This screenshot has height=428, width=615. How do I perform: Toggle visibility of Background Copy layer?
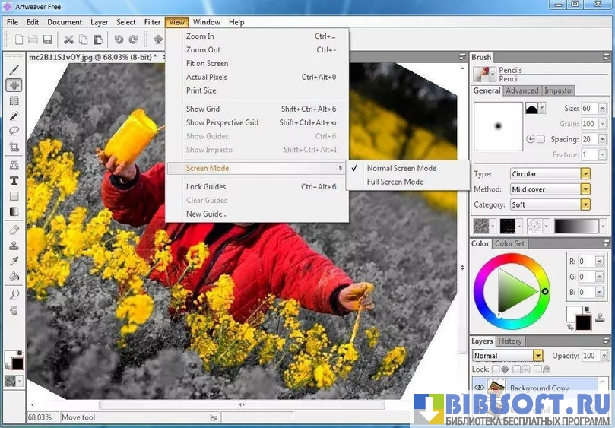pos(477,388)
